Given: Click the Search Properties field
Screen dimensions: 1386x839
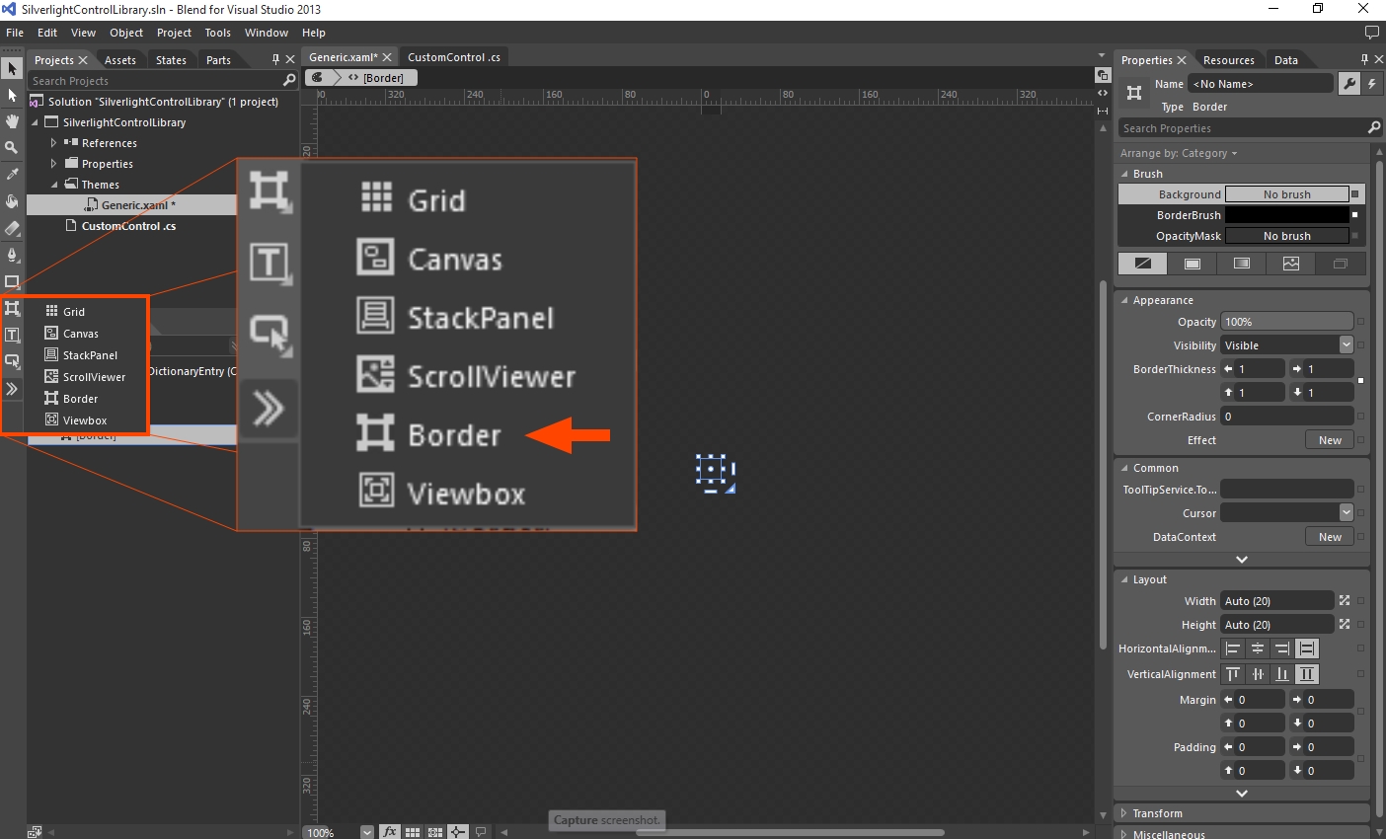Looking at the screenshot, I should [x=1242, y=128].
